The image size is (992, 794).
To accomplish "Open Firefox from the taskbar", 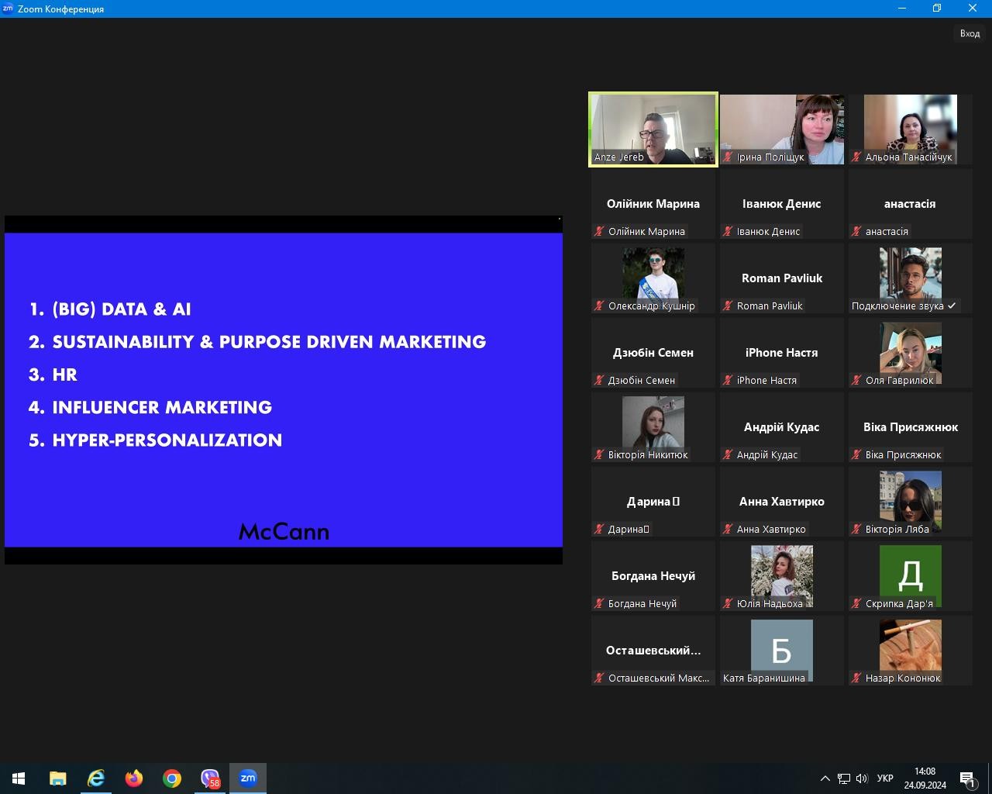I will point(134,778).
